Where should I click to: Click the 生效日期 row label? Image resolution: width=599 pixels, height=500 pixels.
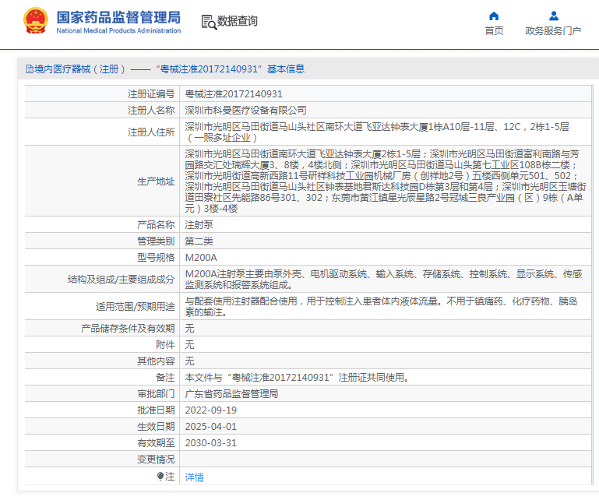coord(156,427)
